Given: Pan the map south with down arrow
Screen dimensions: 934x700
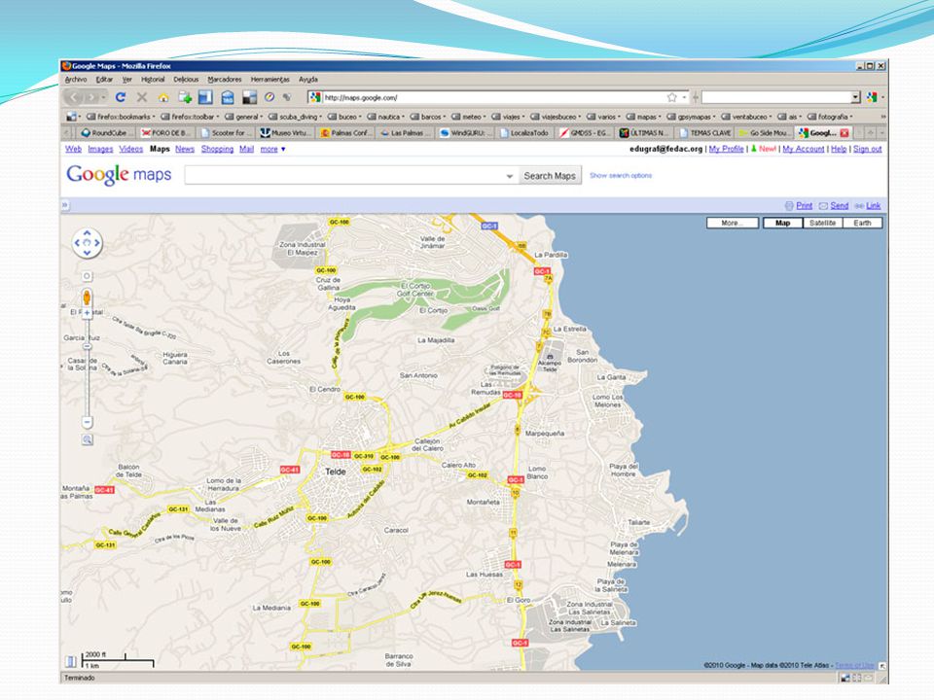Looking at the screenshot, I should pyautogui.click(x=87, y=253).
